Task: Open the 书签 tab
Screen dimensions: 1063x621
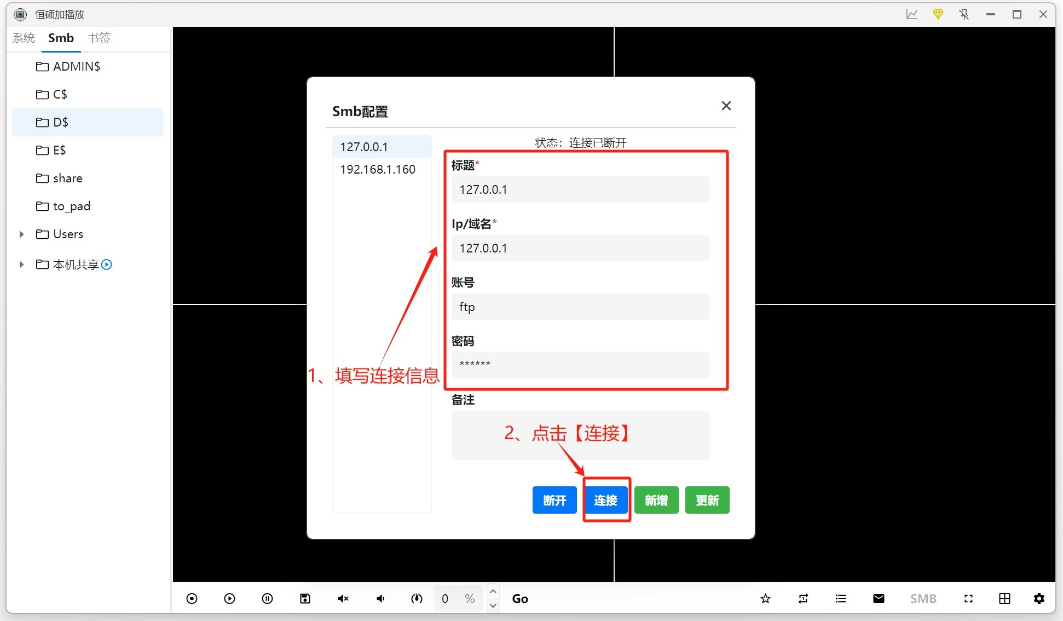Action: [x=99, y=38]
